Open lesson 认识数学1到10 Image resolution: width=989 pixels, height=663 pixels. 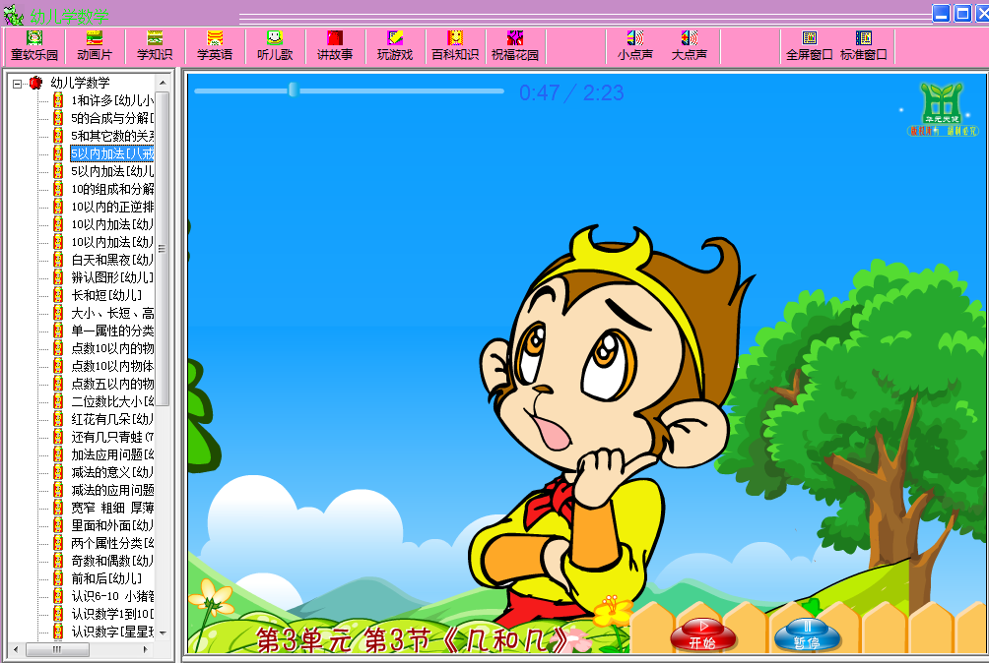click(111, 613)
